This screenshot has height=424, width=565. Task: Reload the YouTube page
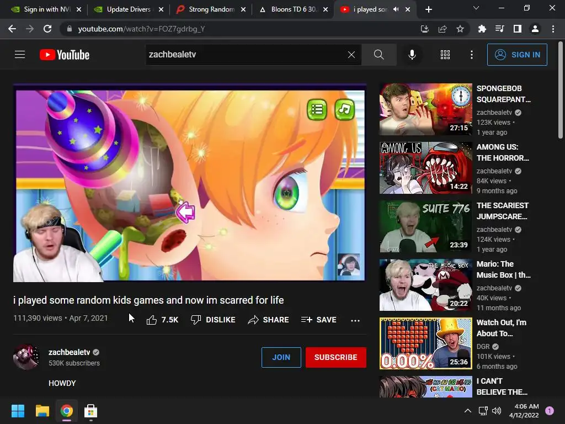(x=47, y=29)
